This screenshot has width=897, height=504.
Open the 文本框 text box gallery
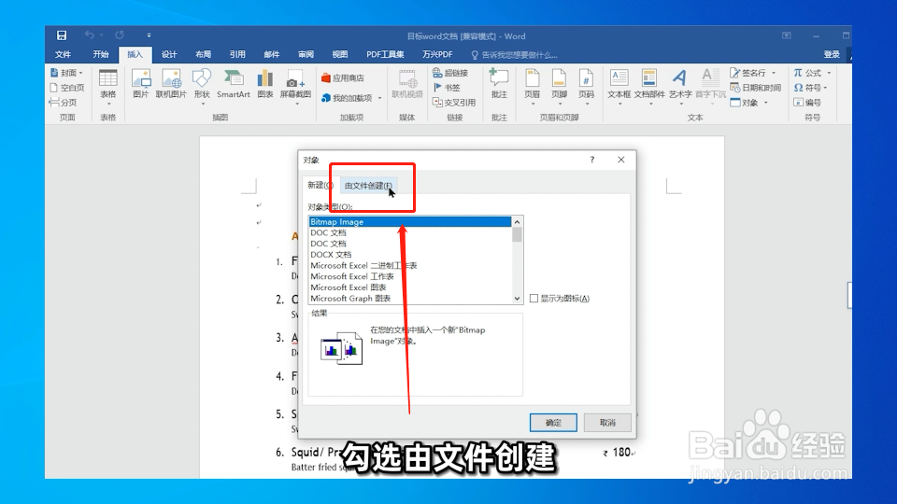[619, 87]
